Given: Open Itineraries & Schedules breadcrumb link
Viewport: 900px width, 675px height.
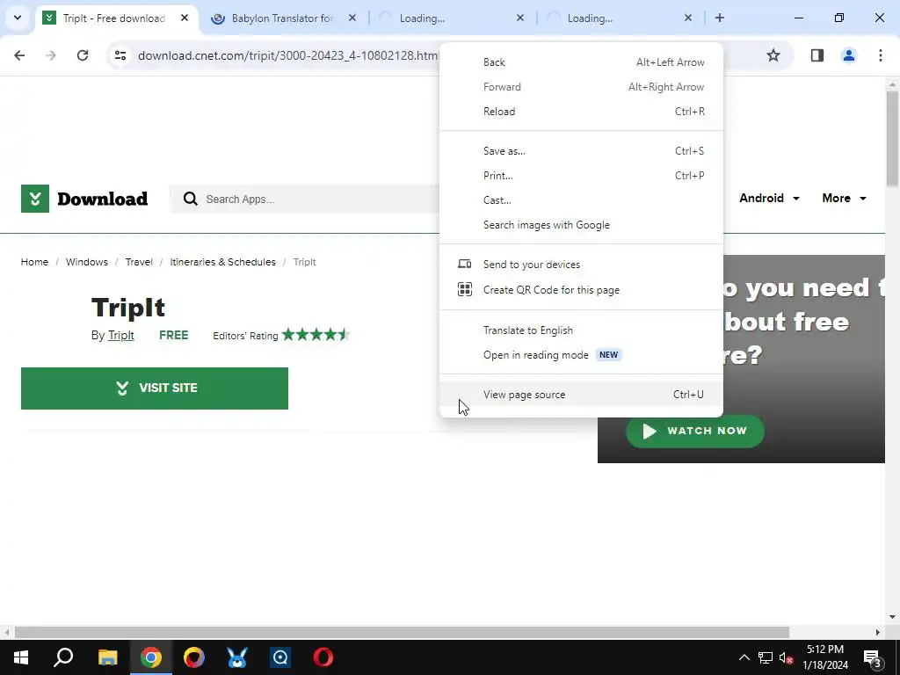Looking at the screenshot, I should tap(222, 262).
